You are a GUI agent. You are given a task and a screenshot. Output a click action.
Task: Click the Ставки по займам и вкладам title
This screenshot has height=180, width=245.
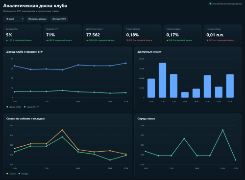click(25, 119)
